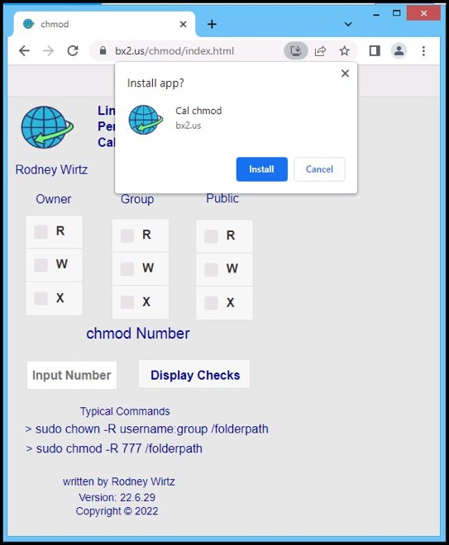449x545 pixels.
Task: Cancel the Install app dialog
Action: (x=319, y=169)
